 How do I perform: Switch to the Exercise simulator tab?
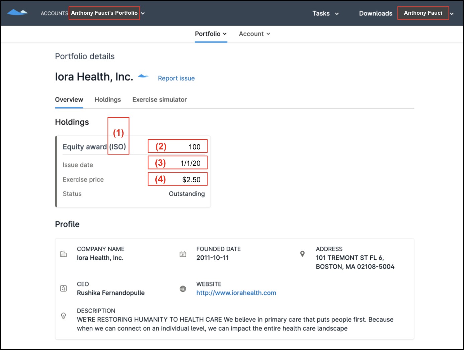[159, 100]
